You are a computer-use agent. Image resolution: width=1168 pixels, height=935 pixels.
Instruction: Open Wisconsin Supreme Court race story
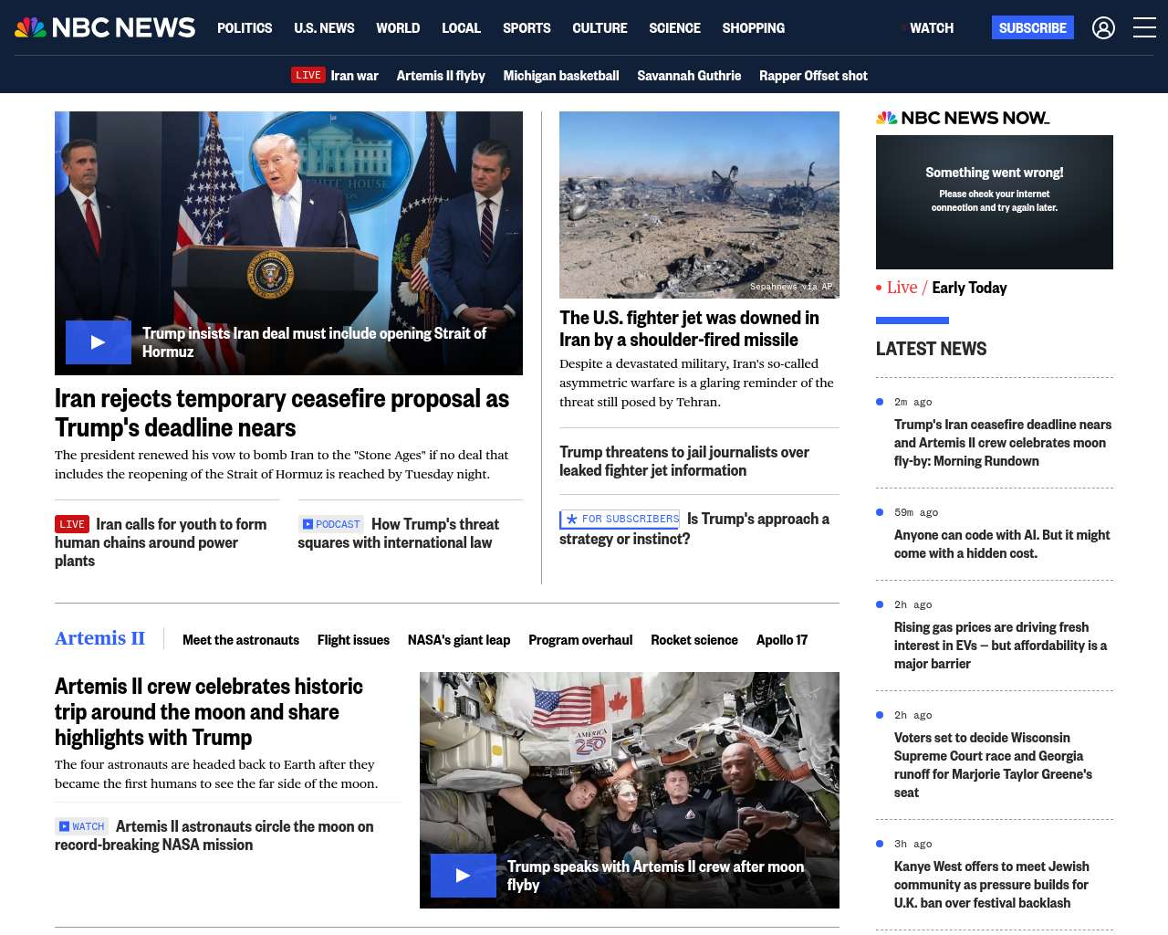tap(993, 765)
